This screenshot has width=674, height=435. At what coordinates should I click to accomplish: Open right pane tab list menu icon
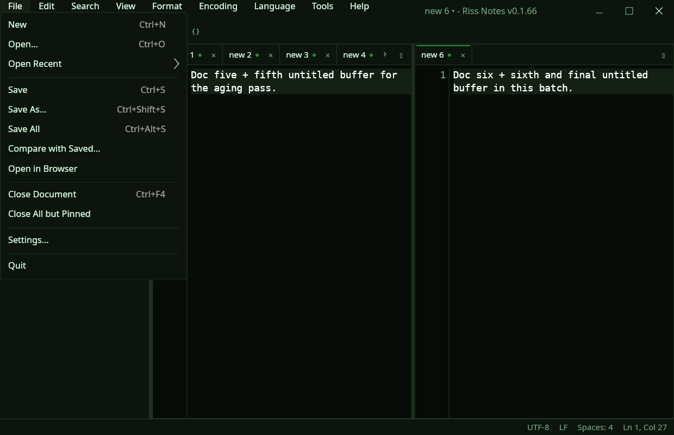tap(663, 55)
